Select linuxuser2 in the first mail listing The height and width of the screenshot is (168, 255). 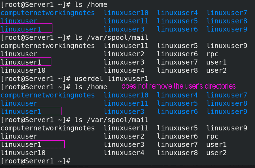pyautogui.click(x=124, y=54)
